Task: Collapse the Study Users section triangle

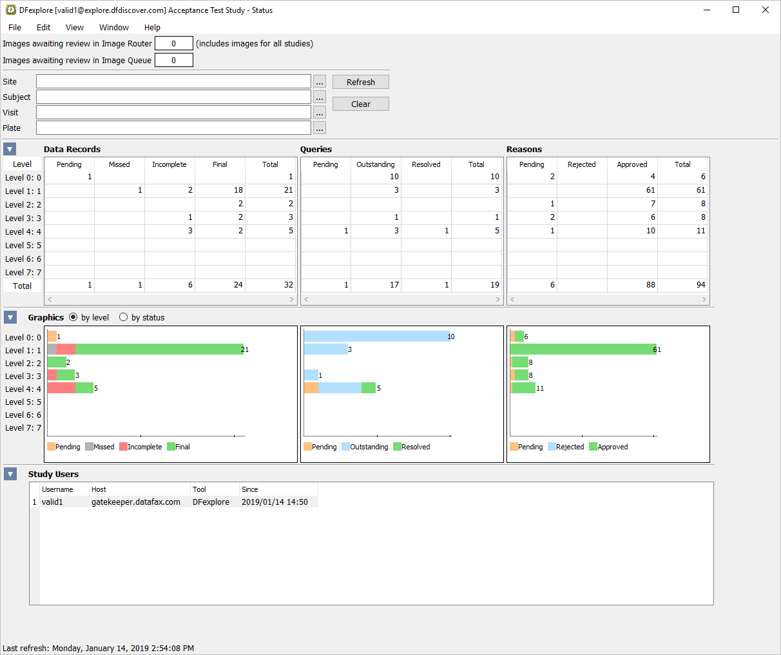Action: [10, 474]
